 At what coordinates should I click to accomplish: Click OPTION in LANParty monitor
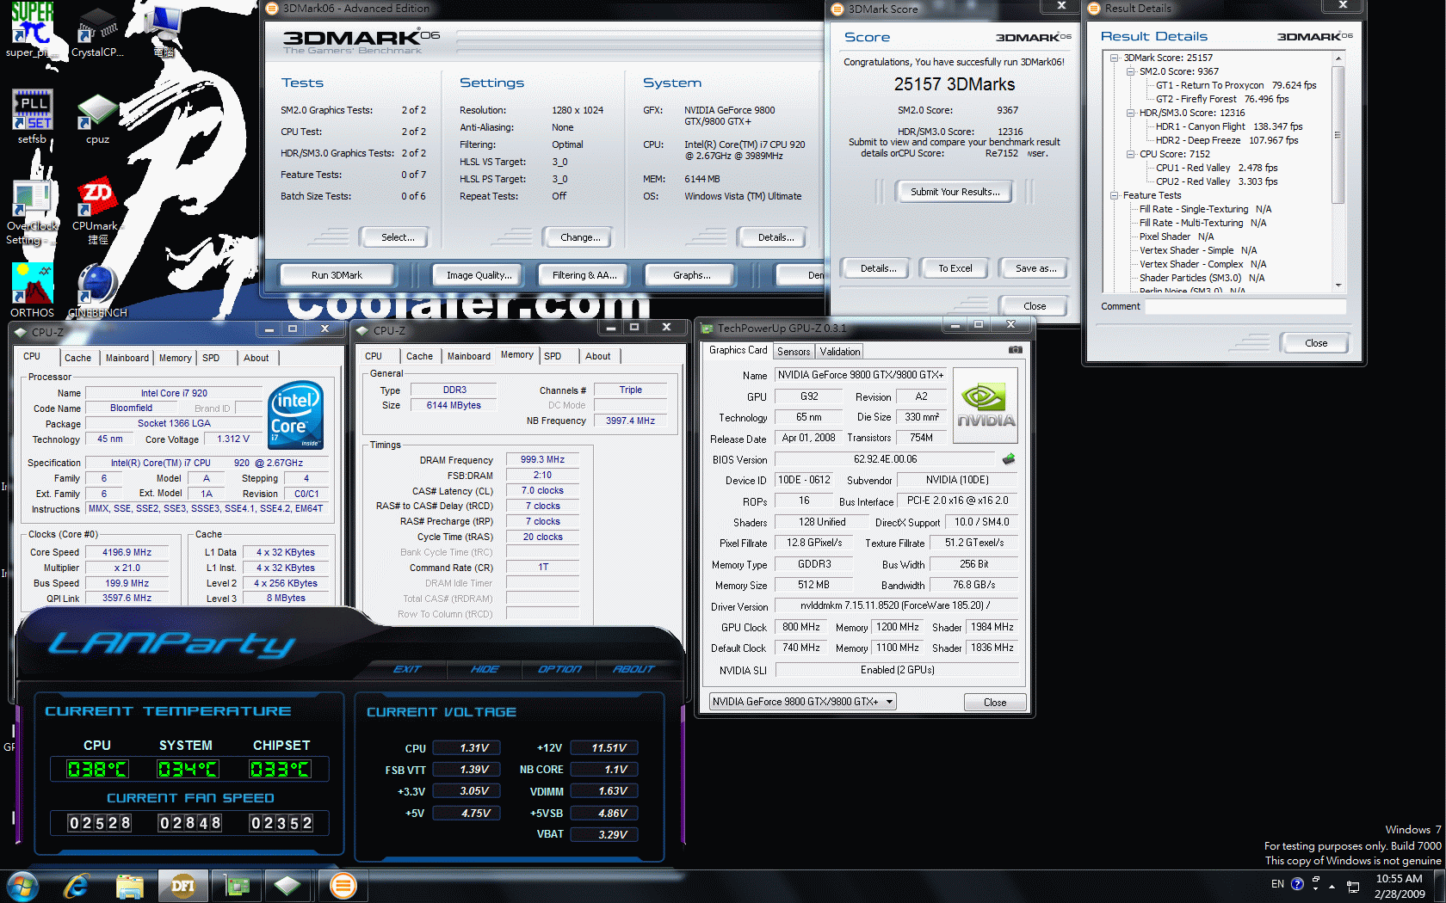click(x=559, y=669)
